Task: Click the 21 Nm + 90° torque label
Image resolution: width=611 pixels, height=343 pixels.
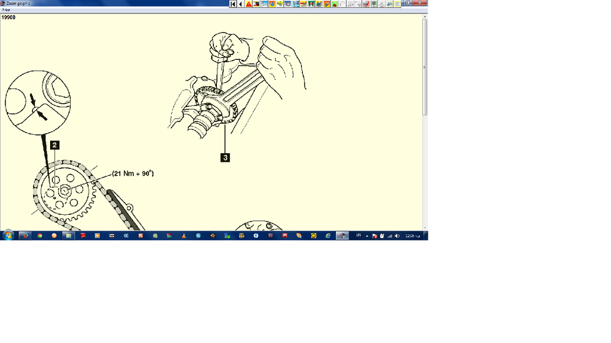Action: pos(133,173)
